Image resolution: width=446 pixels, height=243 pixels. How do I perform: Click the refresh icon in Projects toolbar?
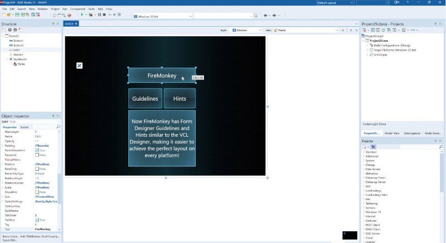(x=384, y=30)
